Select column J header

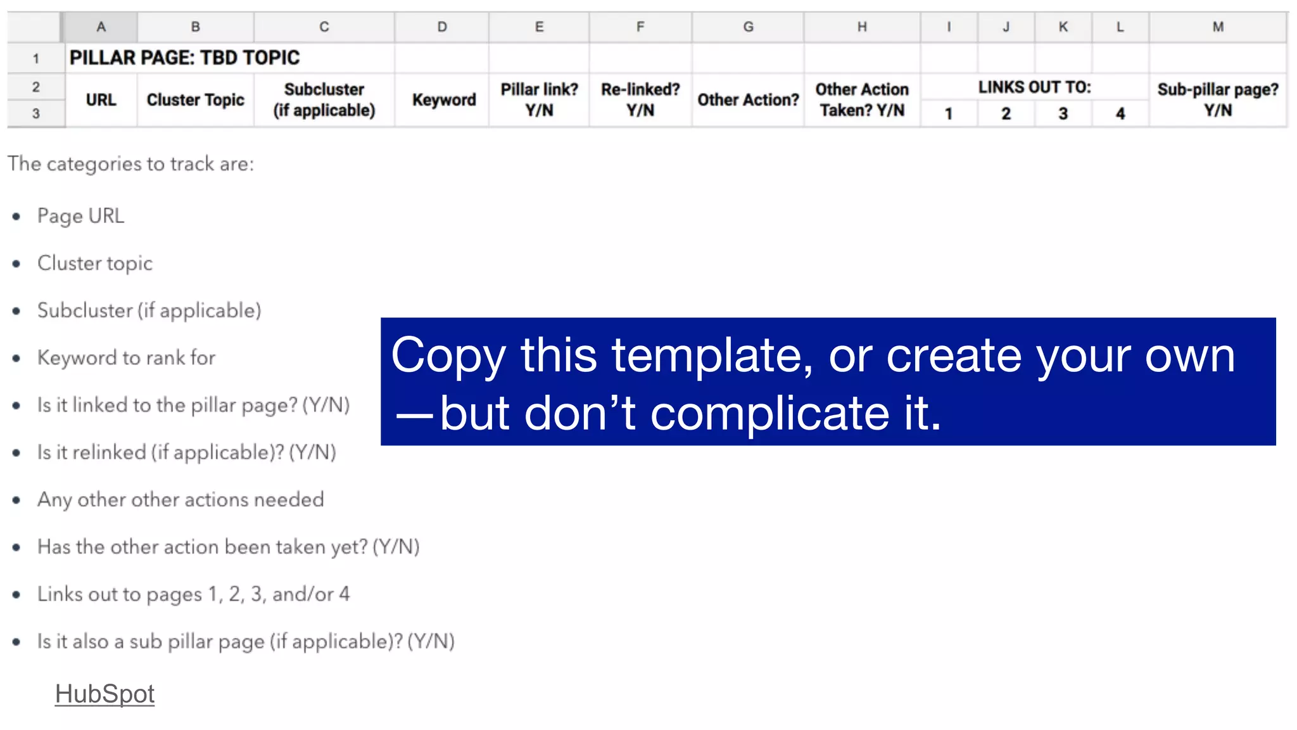[1006, 27]
